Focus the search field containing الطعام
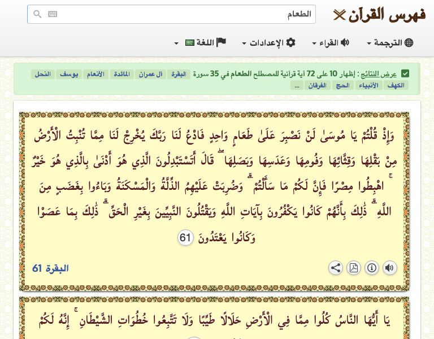Viewport: 434px width, 339px height. pyautogui.click(x=181, y=14)
